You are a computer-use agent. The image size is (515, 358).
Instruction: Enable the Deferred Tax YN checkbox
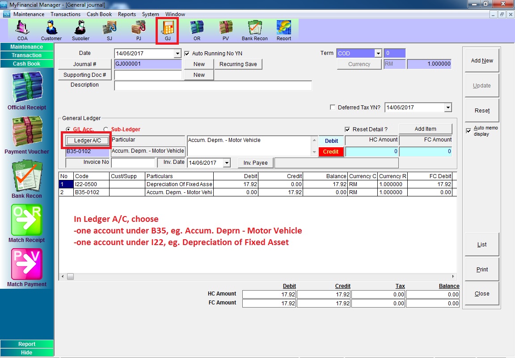332,107
